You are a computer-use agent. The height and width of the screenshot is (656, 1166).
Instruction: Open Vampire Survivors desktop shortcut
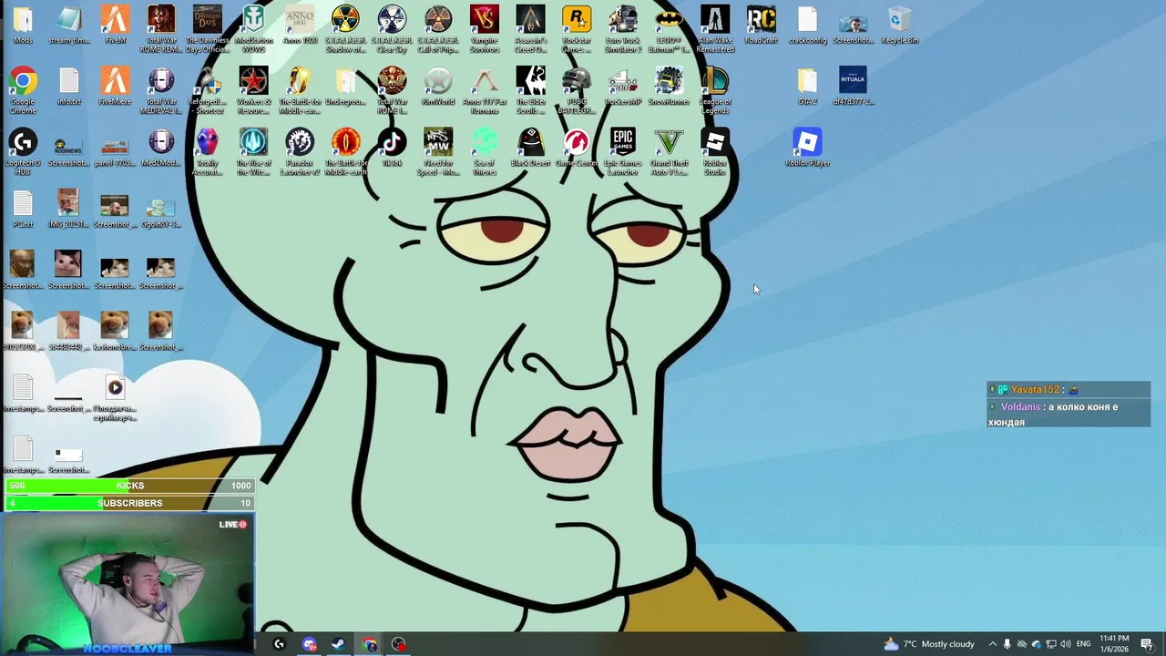coord(485,29)
